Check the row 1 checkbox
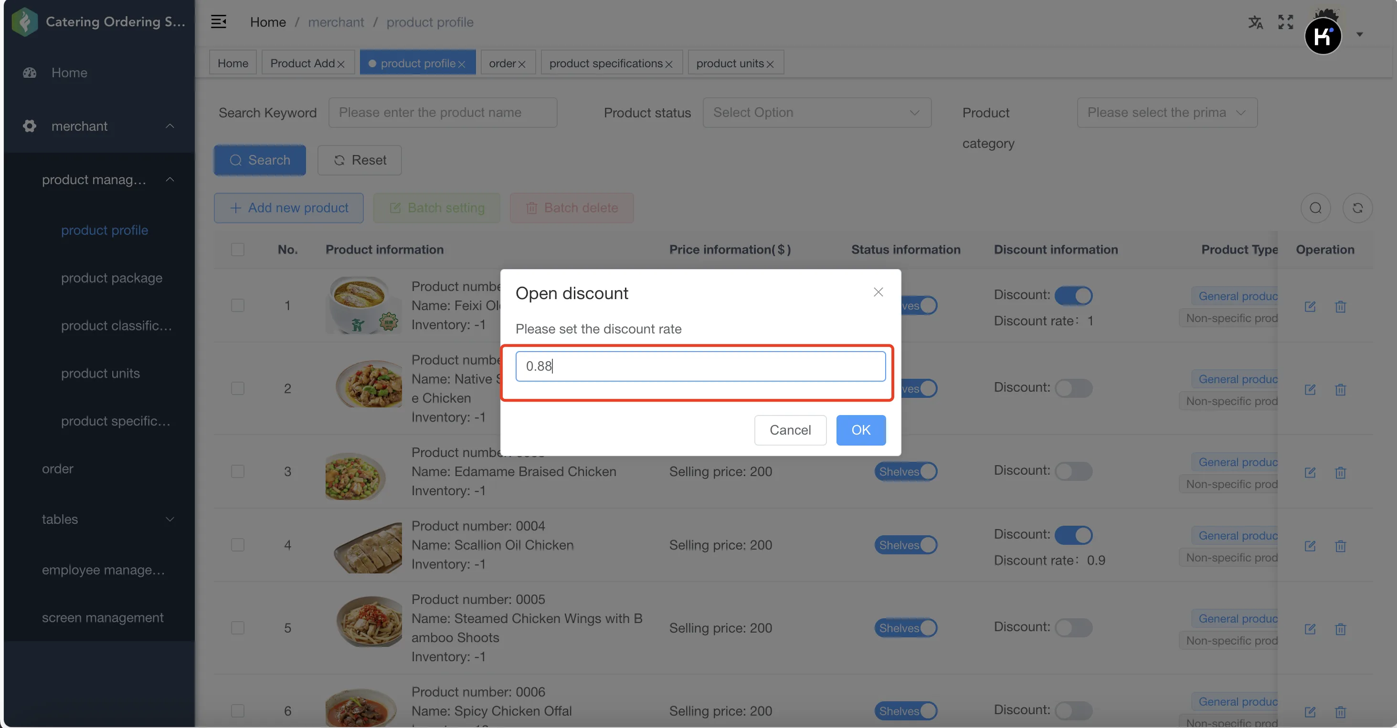 pos(238,306)
